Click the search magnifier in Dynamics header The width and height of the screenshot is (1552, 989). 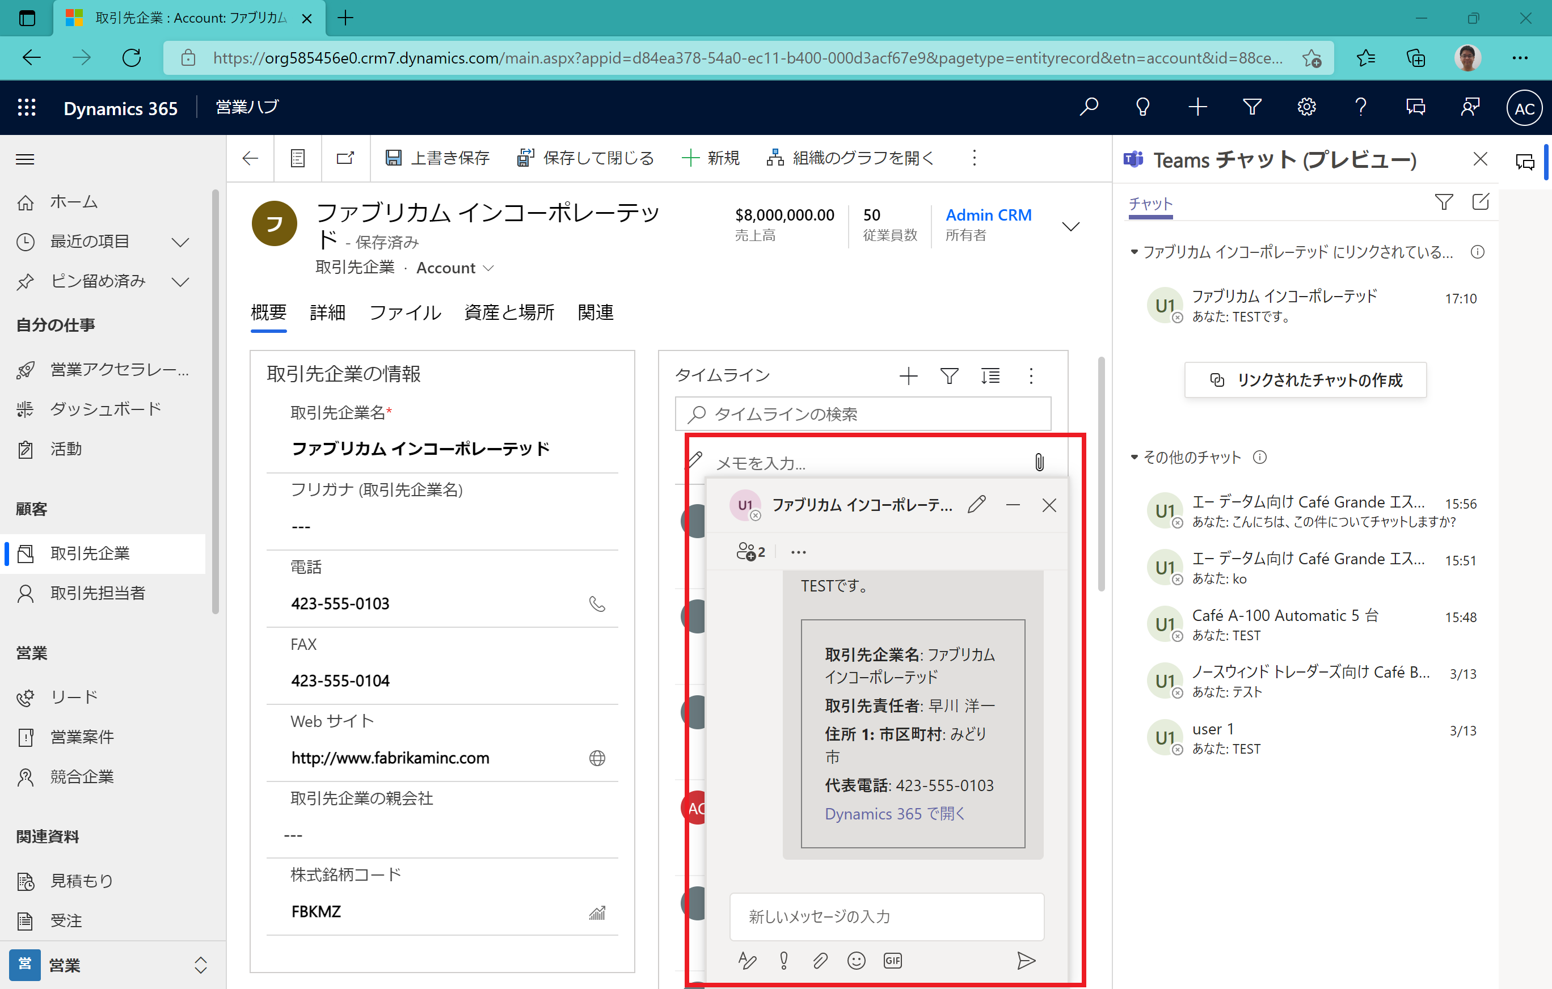pos(1089,106)
